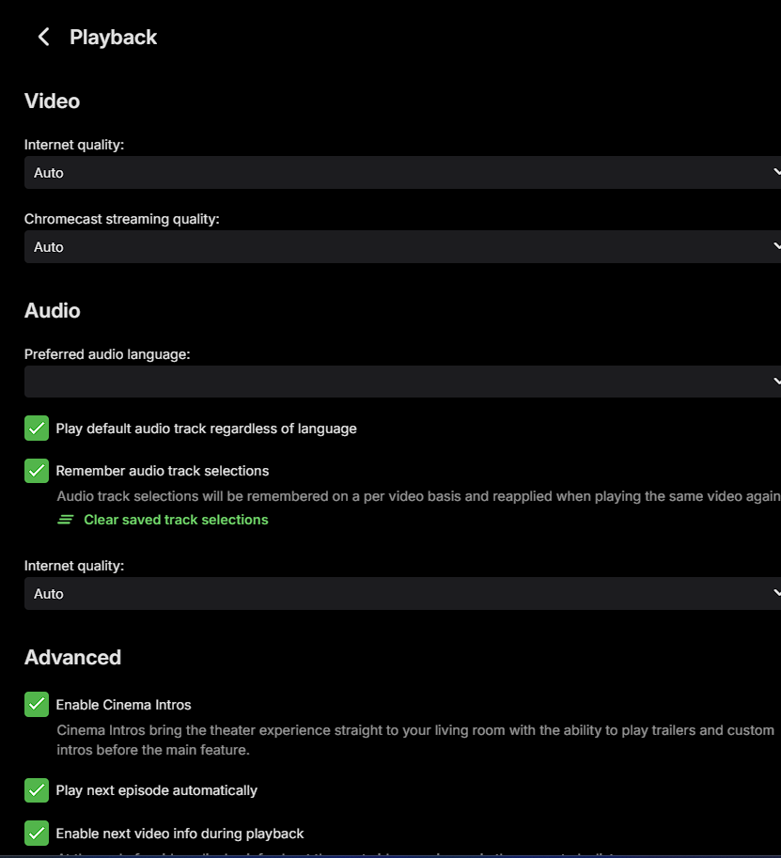Click the 'Play default audio track regardless of language' label

point(206,429)
